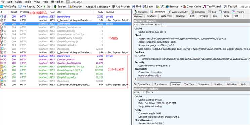Image resolution: width=250 pixels, height=125 pixels.
Task: Open the Keep: All sessions dropdown
Action: tap(98, 6)
